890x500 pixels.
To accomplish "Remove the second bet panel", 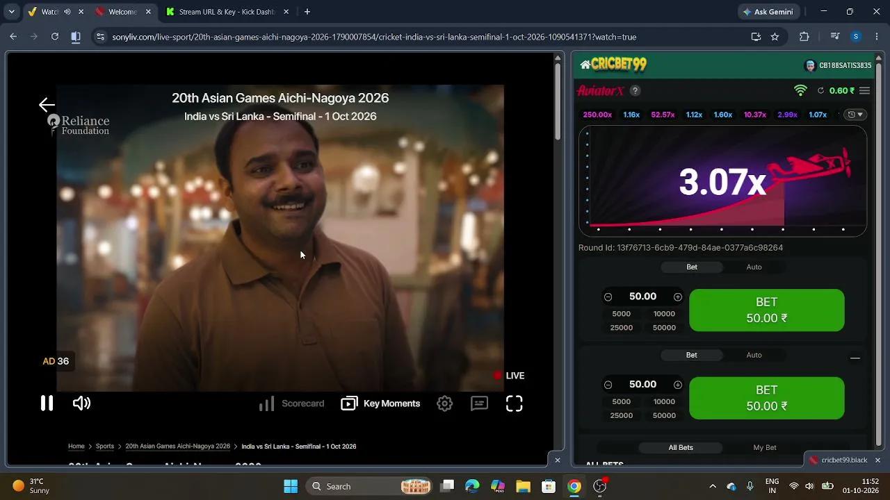I will (855, 358).
